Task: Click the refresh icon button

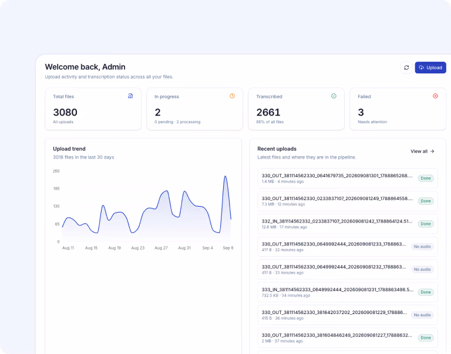Action: [406, 68]
